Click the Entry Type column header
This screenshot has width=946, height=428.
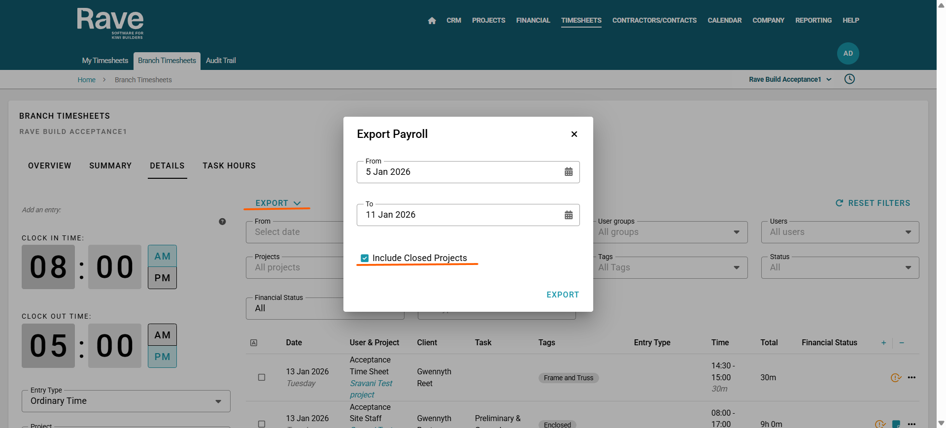coord(652,343)
